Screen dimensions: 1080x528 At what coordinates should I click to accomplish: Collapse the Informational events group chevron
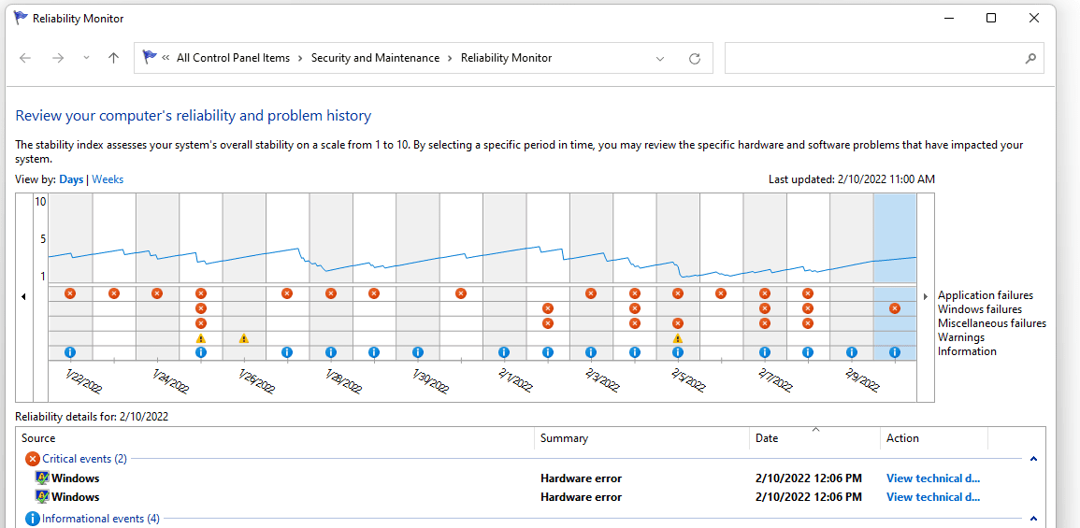click(x=1033, y=519)
